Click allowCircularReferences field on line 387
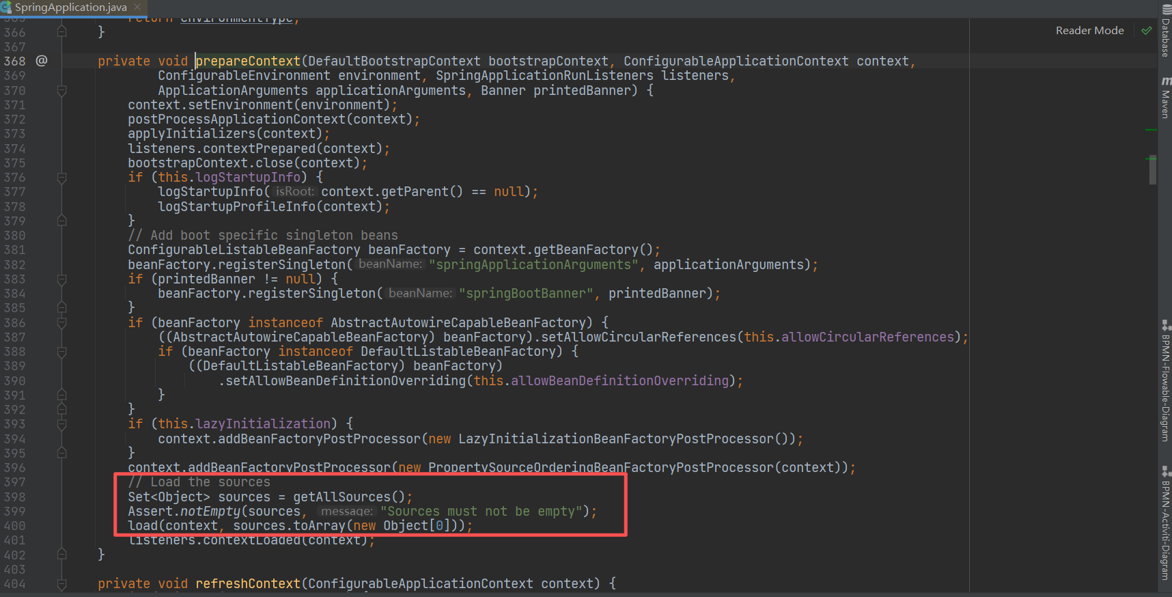The width and height of the screenshot is (1172, 597). 867,337
